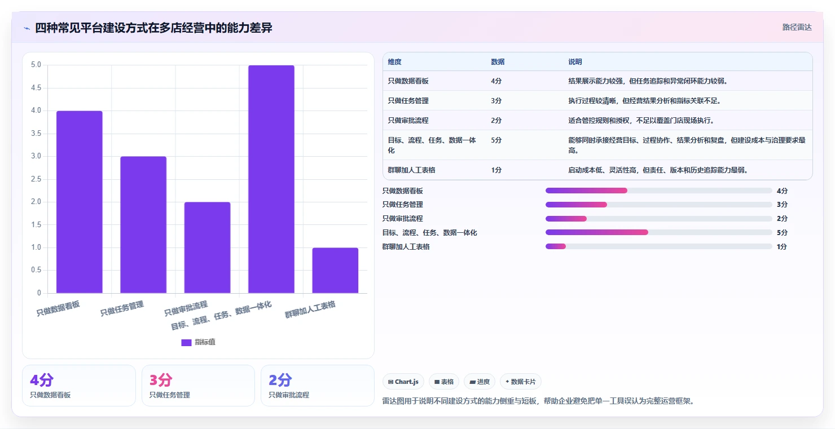
Task: Click the page title 四种常见平台建设方式
Action: point(153,28)
